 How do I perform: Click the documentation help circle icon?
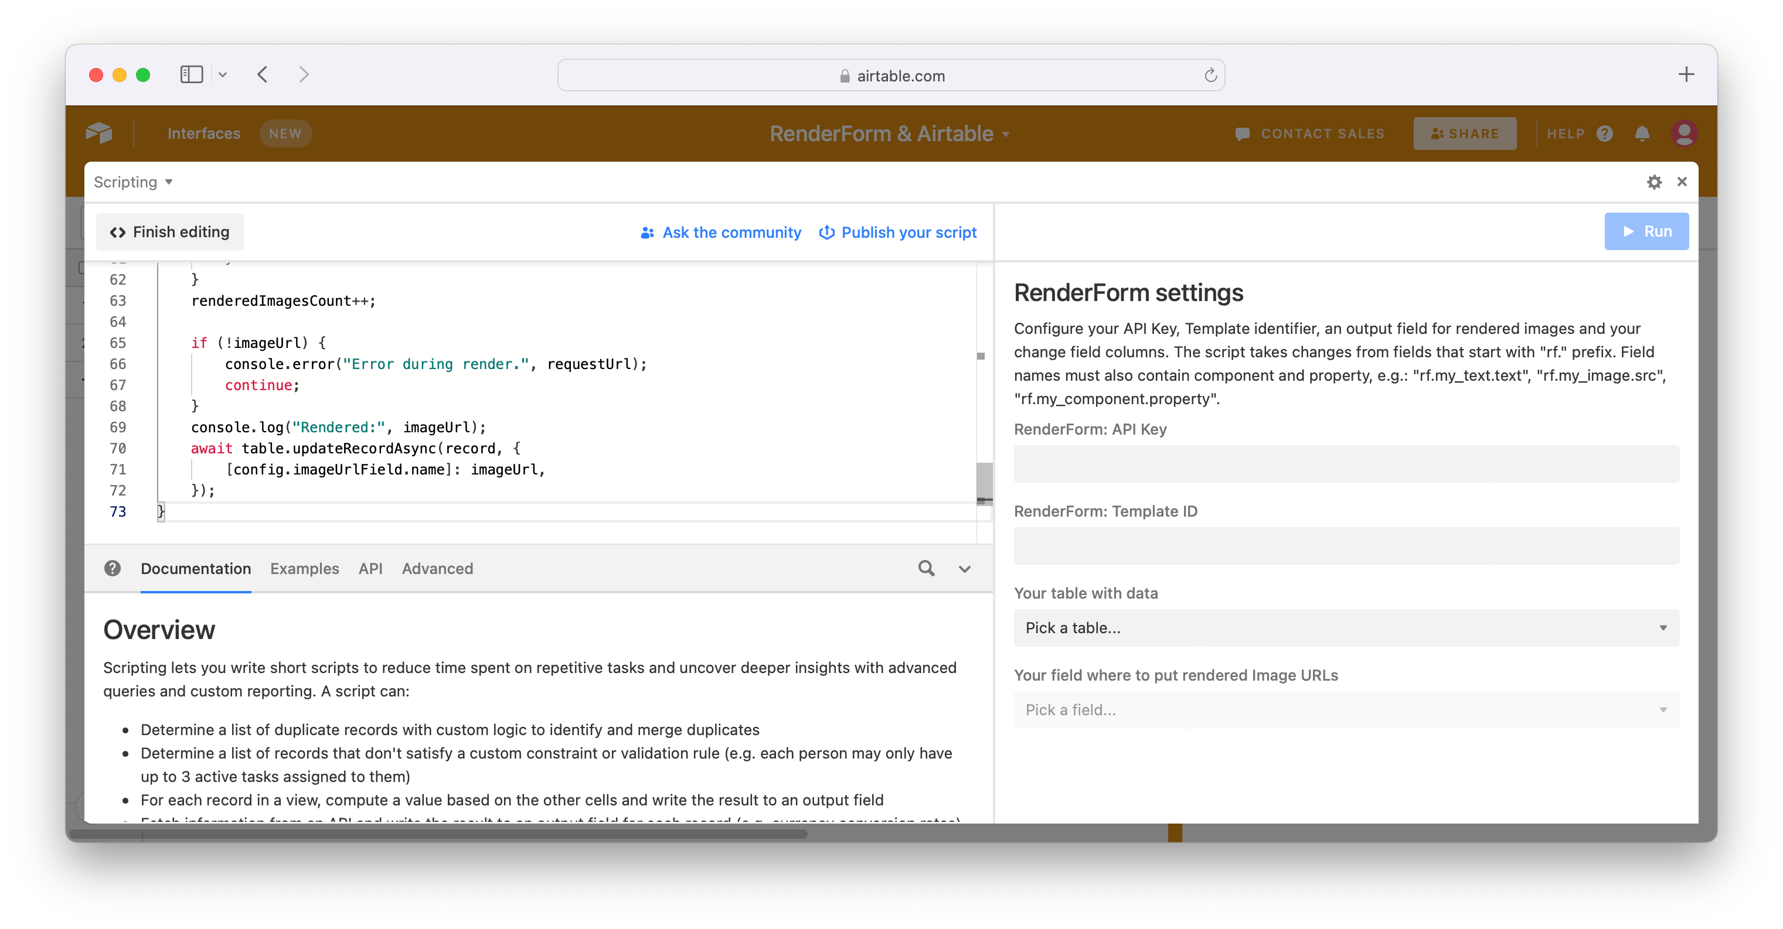tap(112, 568)
